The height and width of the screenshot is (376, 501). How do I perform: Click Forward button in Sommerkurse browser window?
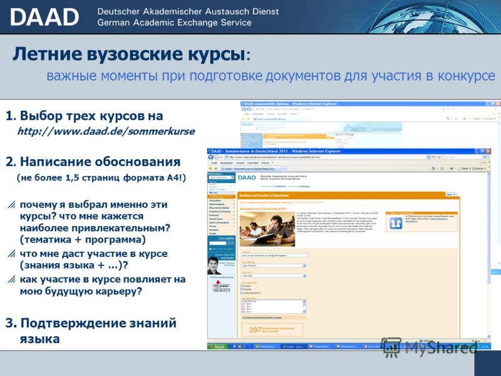(216, 157)
